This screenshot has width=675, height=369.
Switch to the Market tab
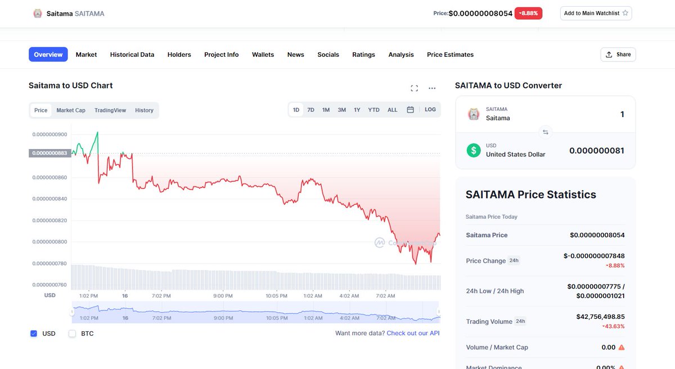coord(86,55)
